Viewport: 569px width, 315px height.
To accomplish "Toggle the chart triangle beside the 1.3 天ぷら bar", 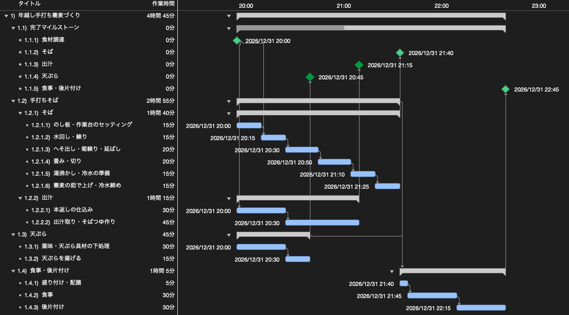I will (x=229, y=235).
